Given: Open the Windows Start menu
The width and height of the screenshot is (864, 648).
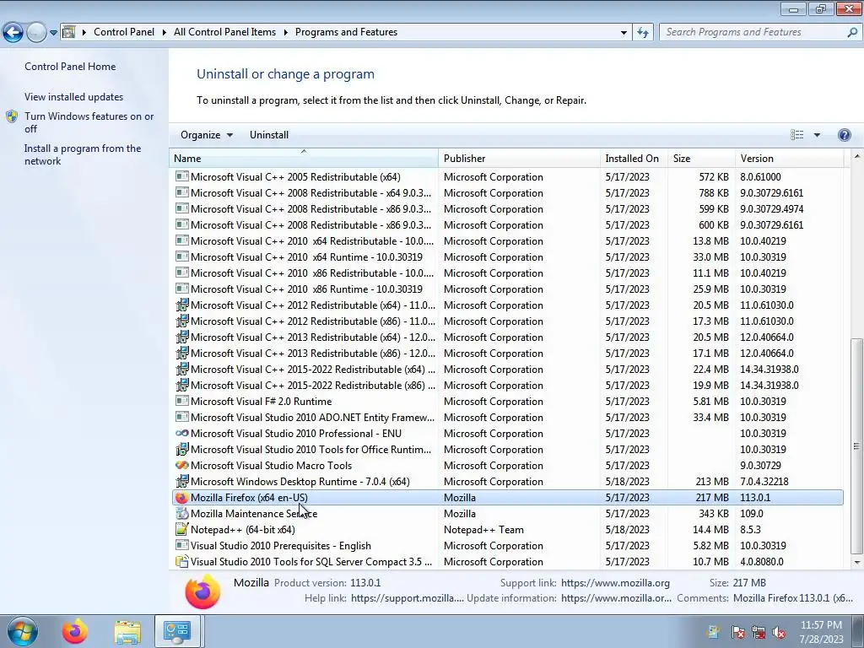Looking at the screenshot, I should (x=22, y=631).
